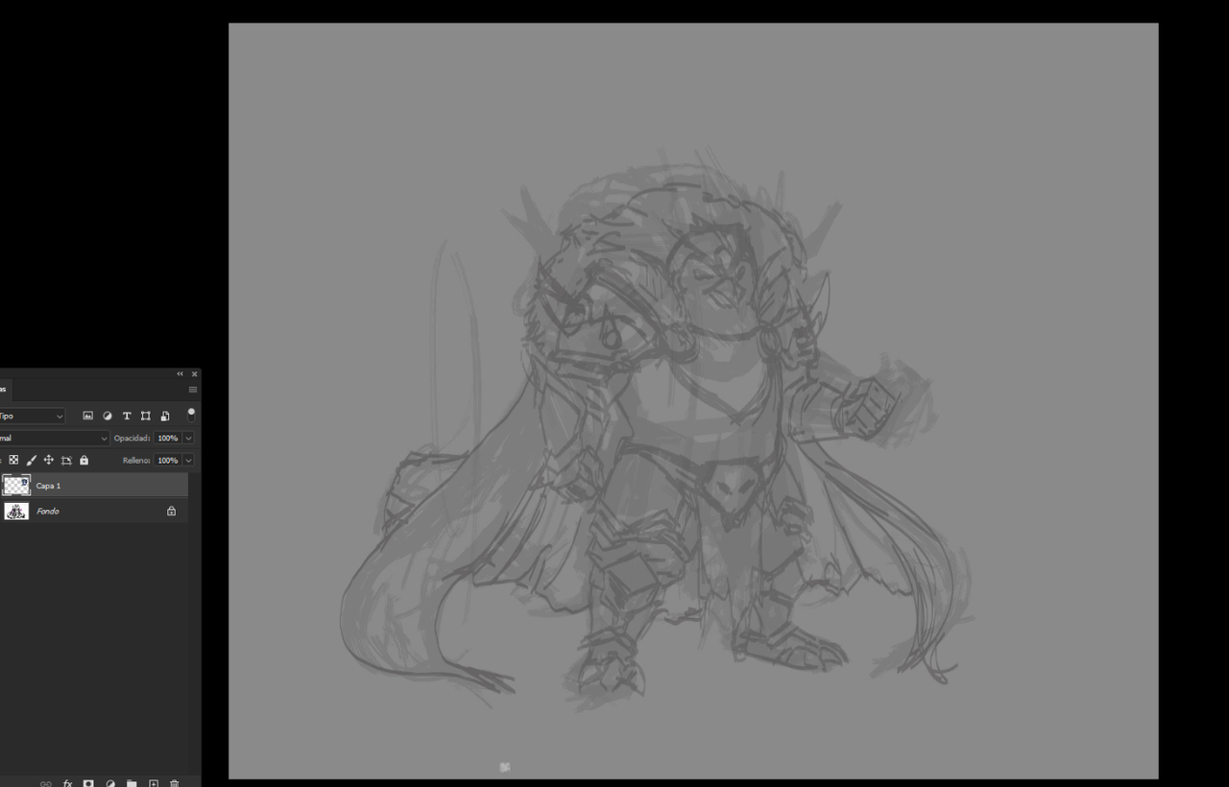Viewport: 1229px width, 787px height.
Task: Click the Fondo layer thumbnail
Action: pyautogui.click(x=16, y=511)
